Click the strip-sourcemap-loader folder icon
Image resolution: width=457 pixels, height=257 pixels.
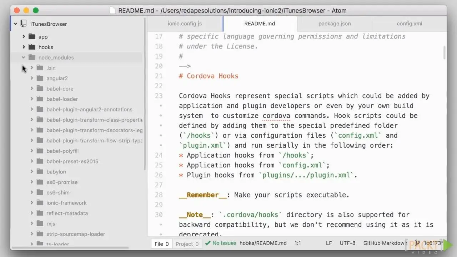40,234
